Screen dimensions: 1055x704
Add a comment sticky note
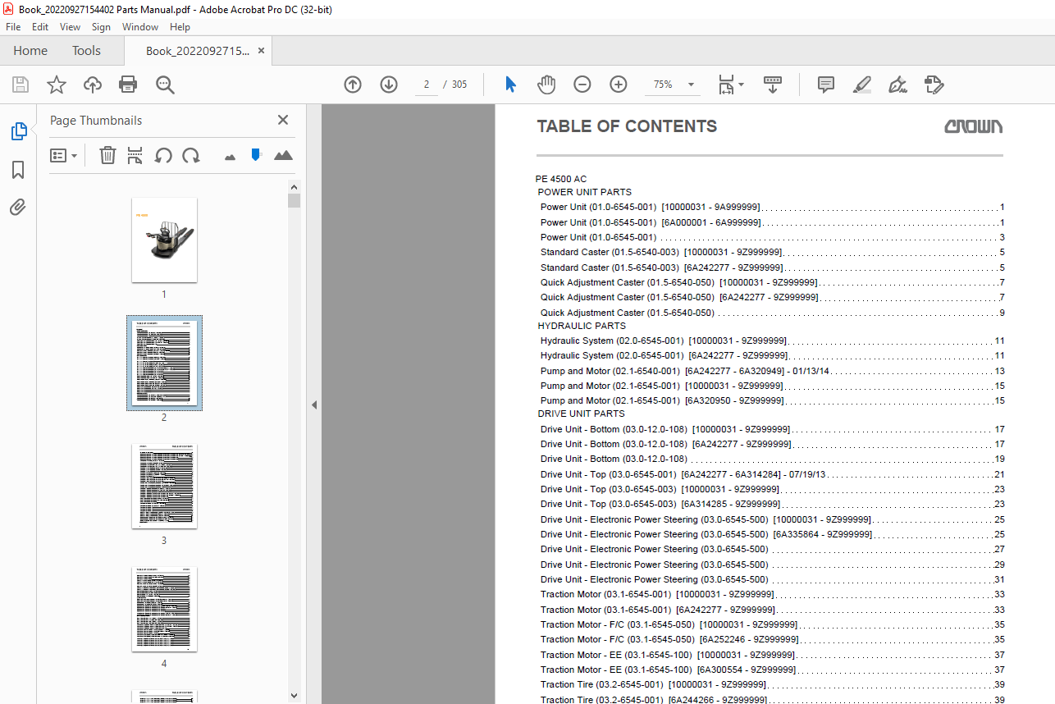[x=826, y=85]
